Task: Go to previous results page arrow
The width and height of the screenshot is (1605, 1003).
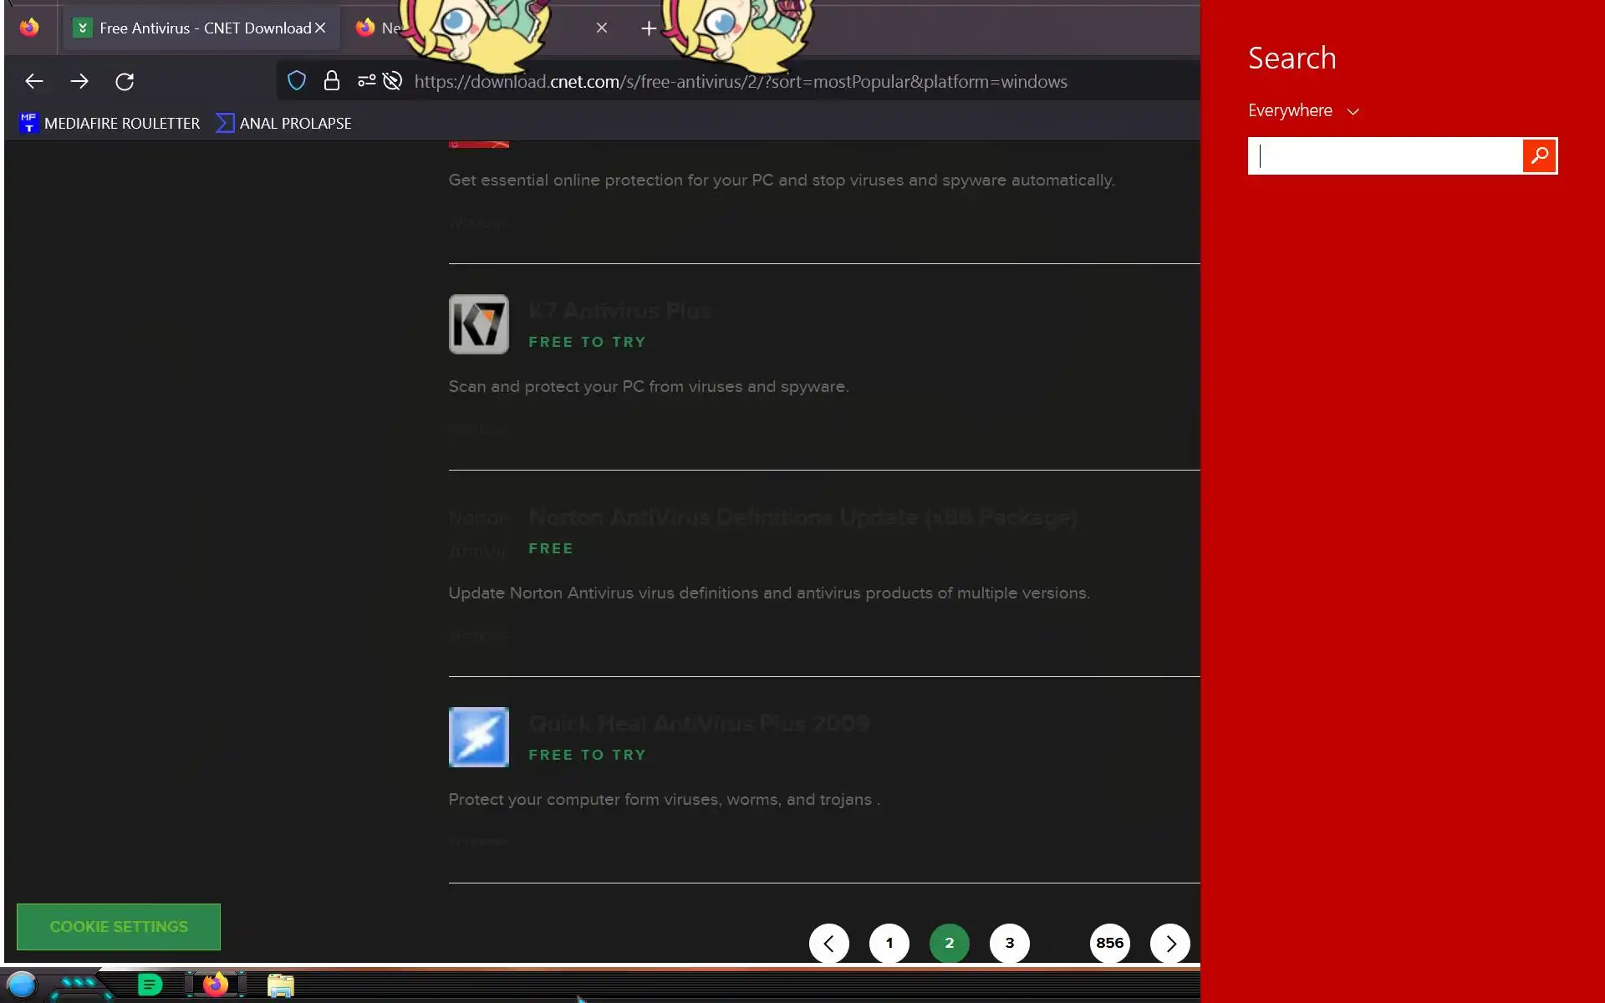Action: (x=828, y=944)
